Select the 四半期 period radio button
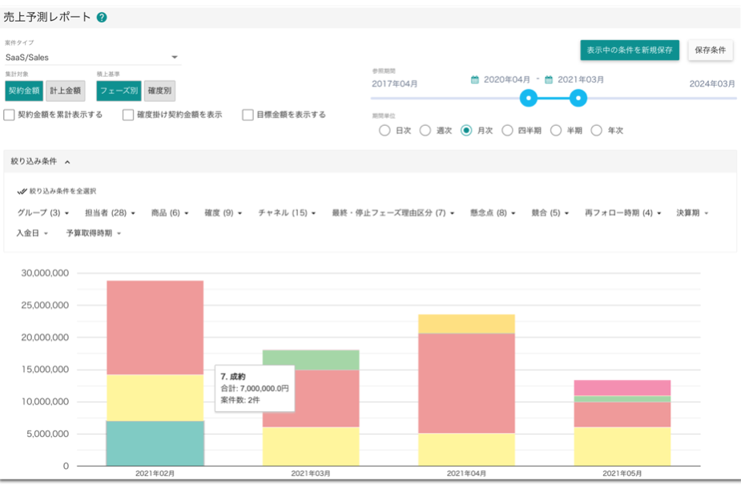 pos(507,131)
